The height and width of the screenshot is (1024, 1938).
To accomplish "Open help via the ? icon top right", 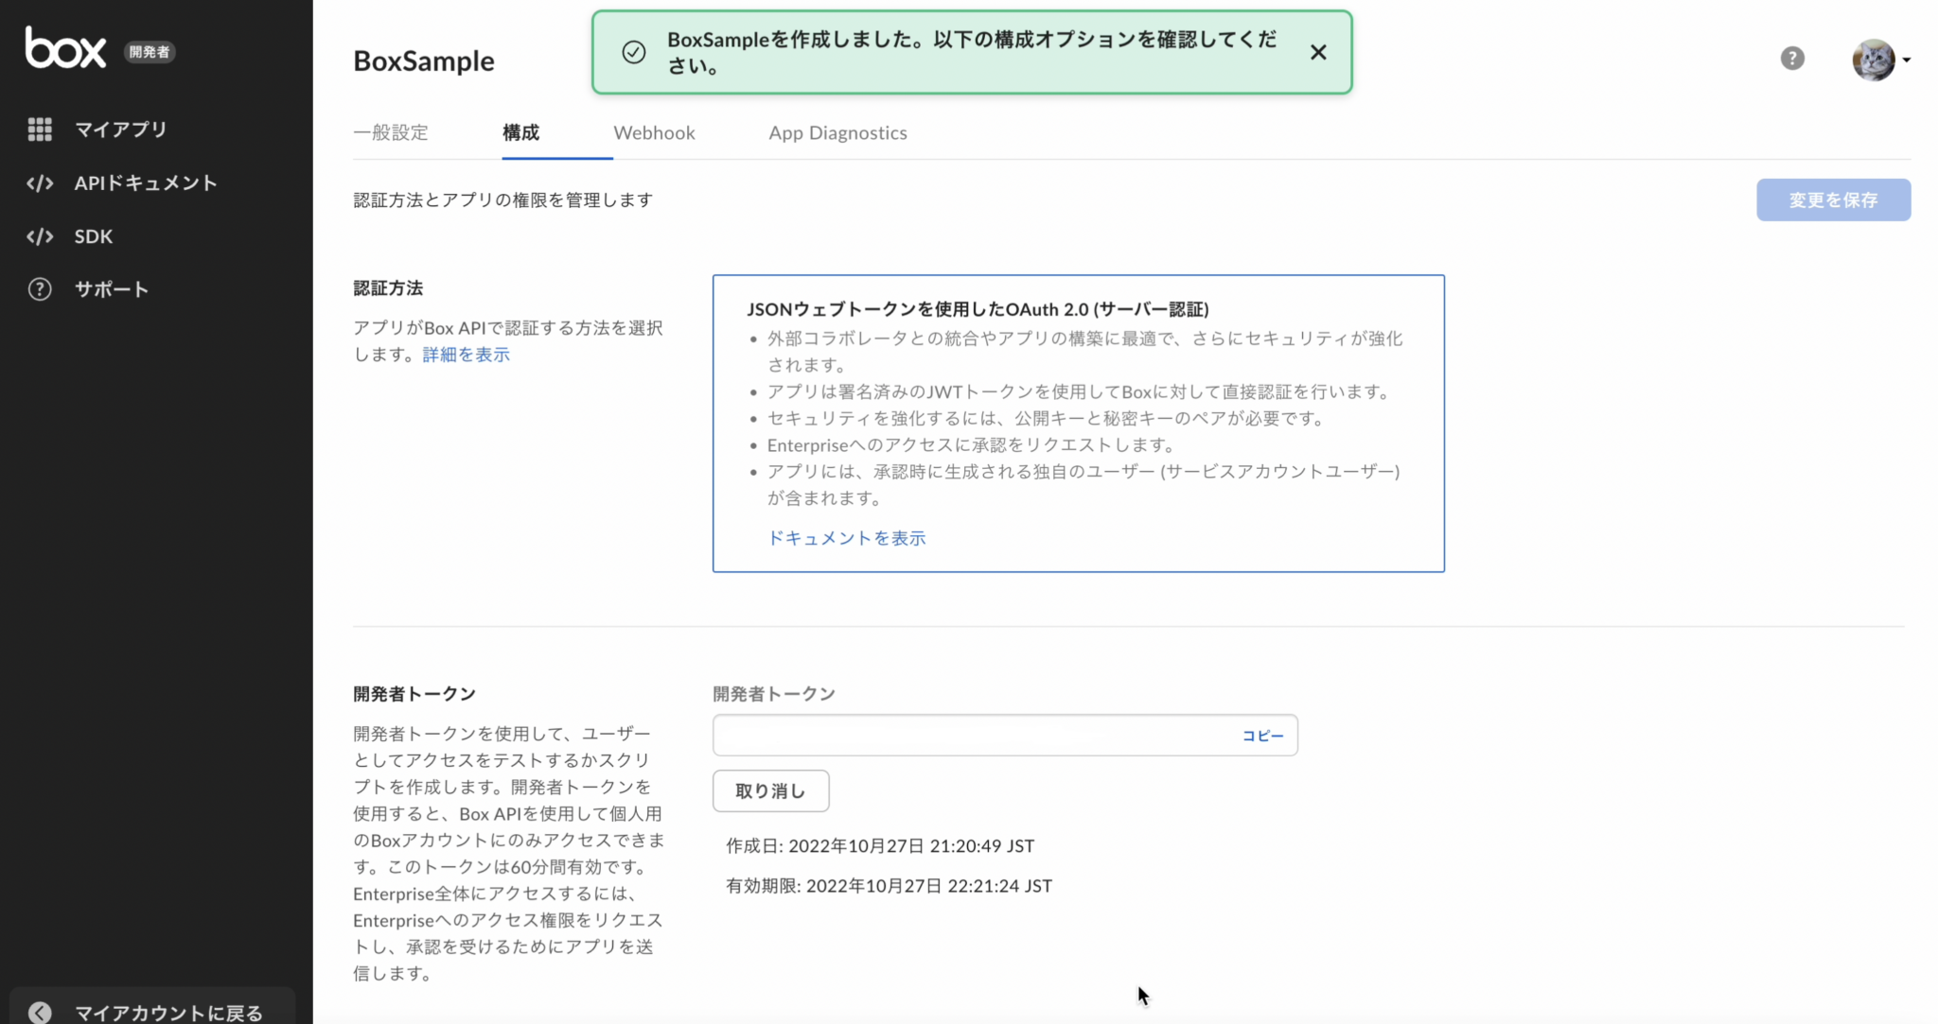I will [1791, 58].
